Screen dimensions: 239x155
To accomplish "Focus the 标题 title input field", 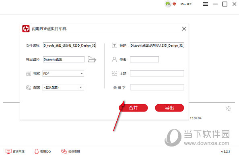I will point(157,45).
